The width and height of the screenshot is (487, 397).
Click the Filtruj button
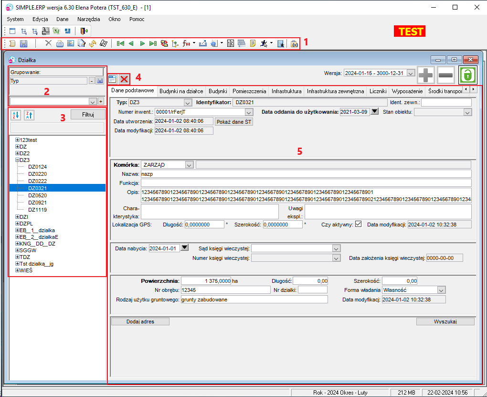tap(88, 115)
